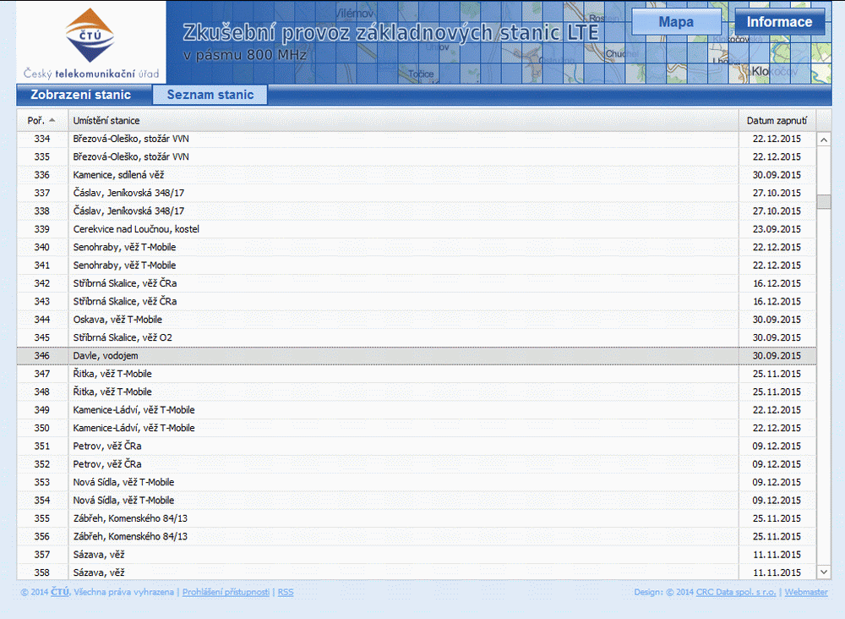
Task: Click number 345 in Poř. column
Action: pyautogui.click(x=42, y=337)
